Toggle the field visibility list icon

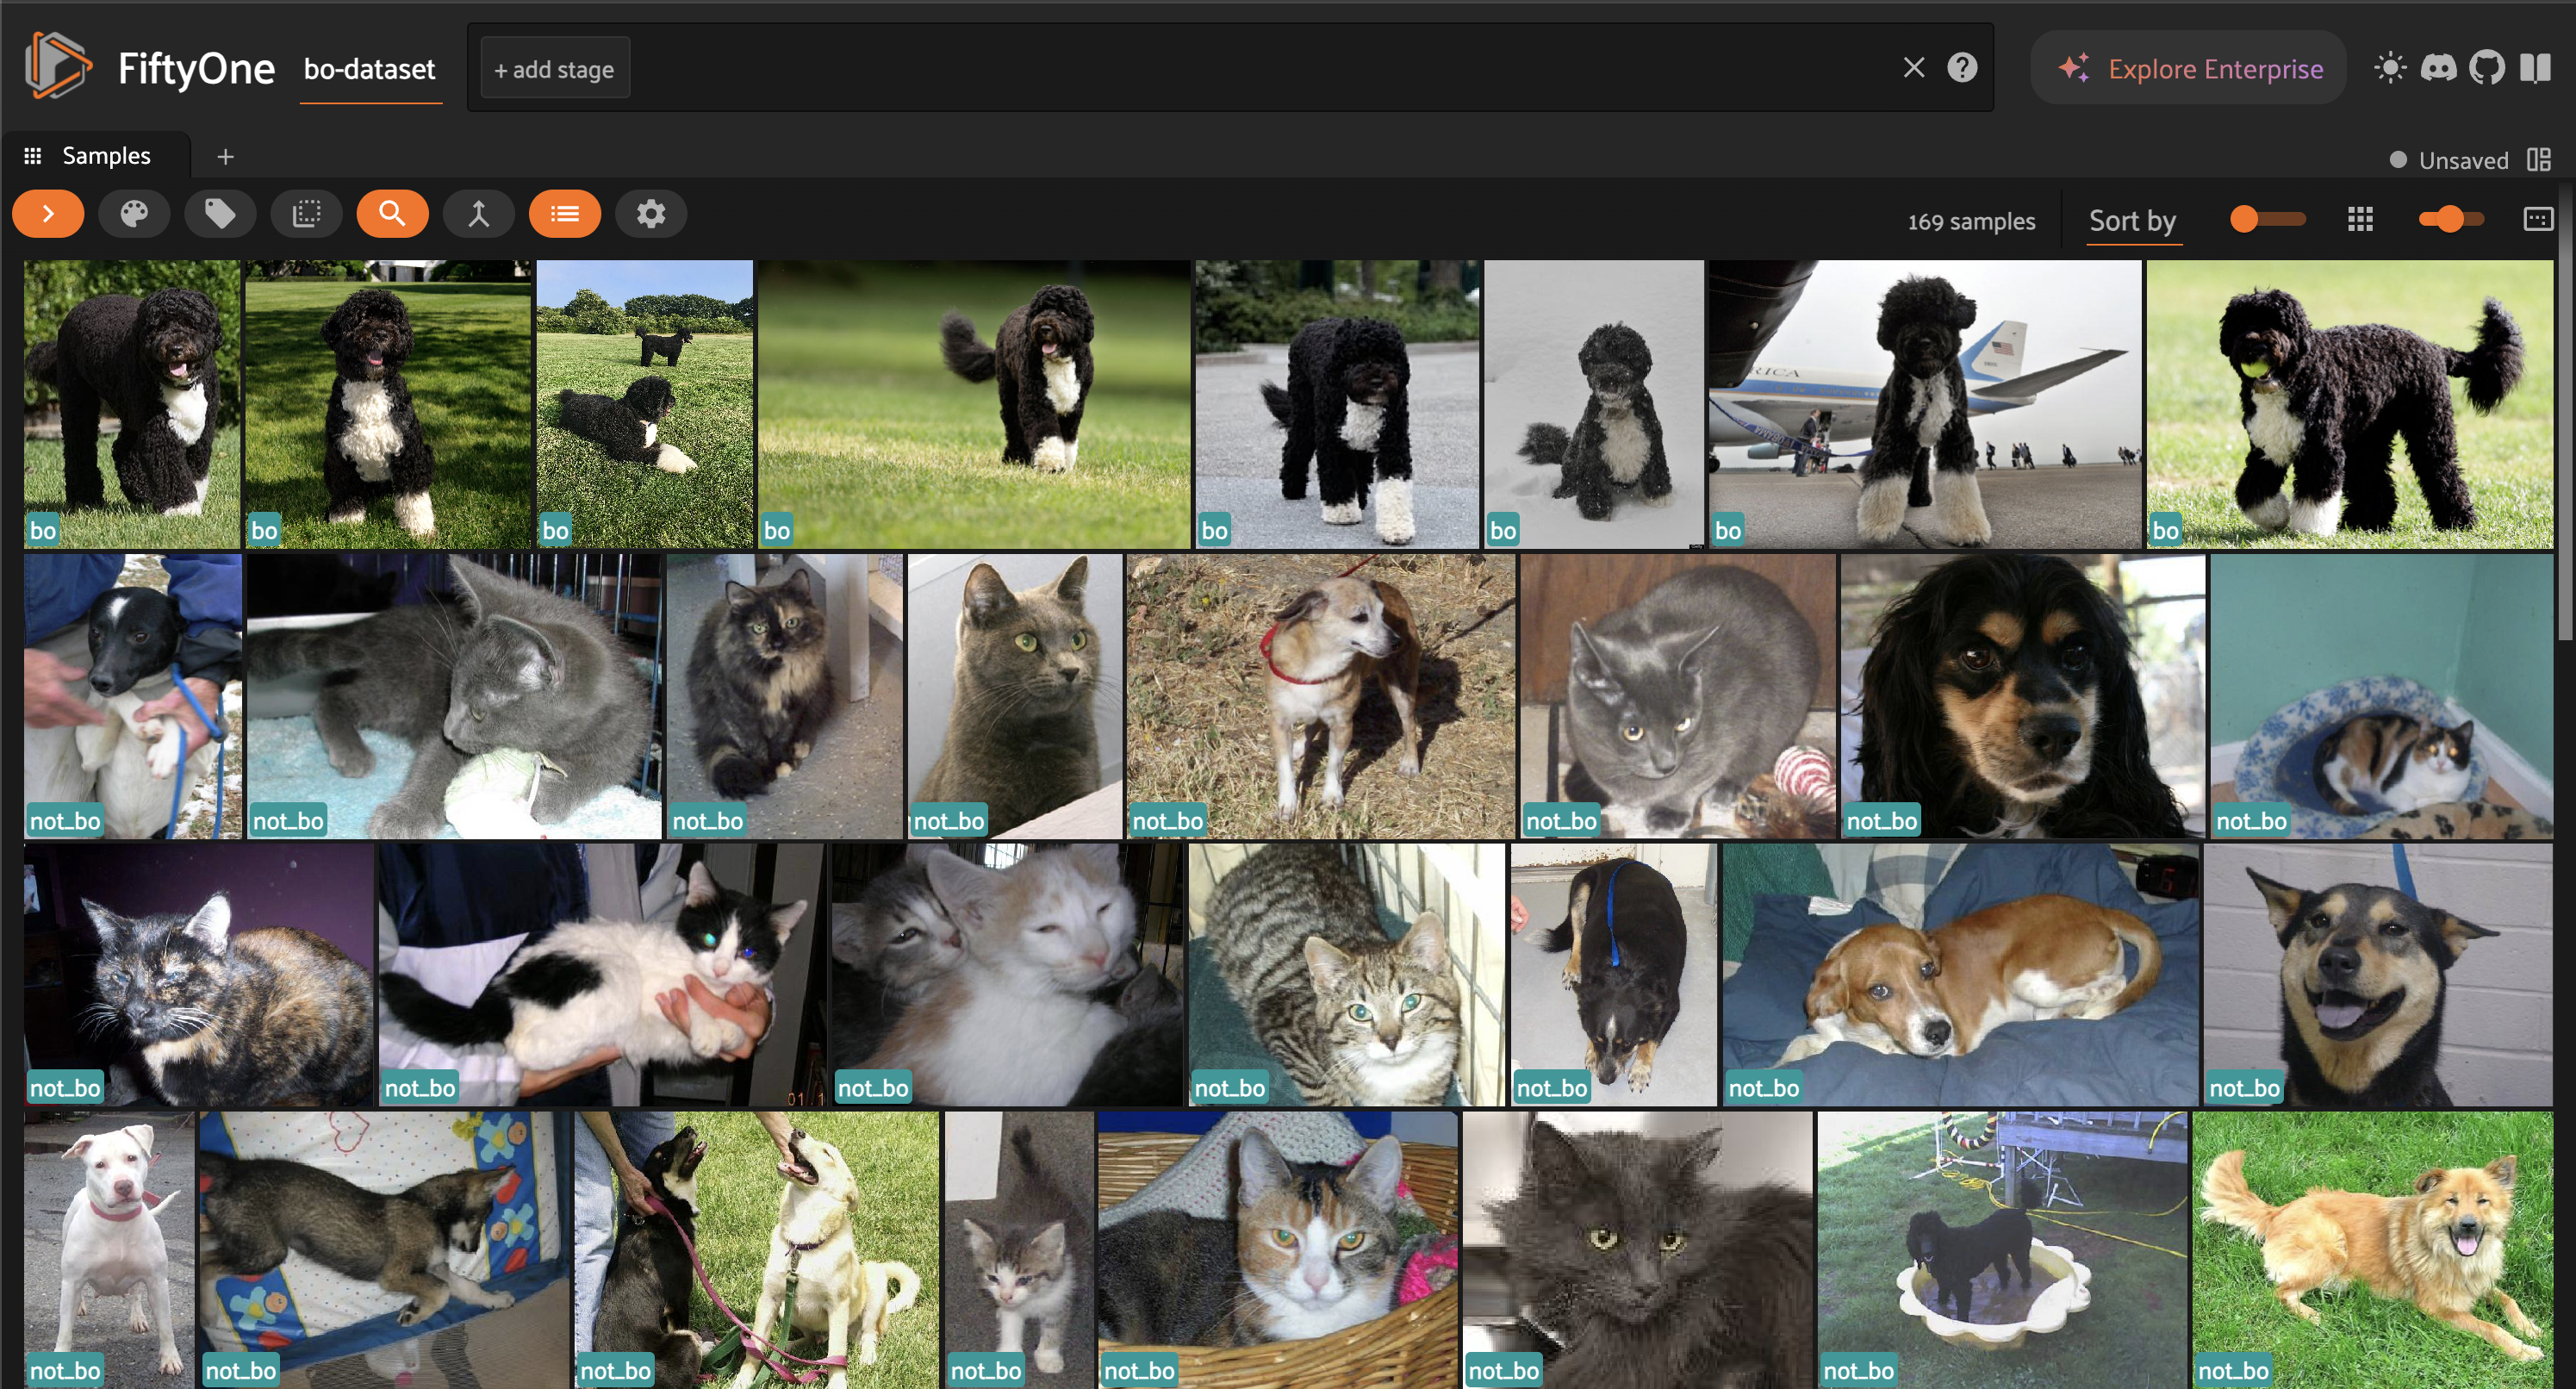pyautogui.click(x=564, y=214)
